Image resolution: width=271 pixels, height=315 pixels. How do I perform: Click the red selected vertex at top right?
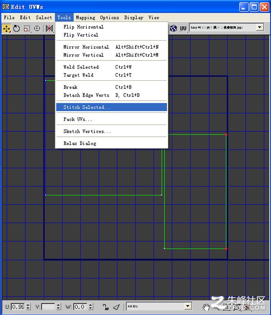226,134
